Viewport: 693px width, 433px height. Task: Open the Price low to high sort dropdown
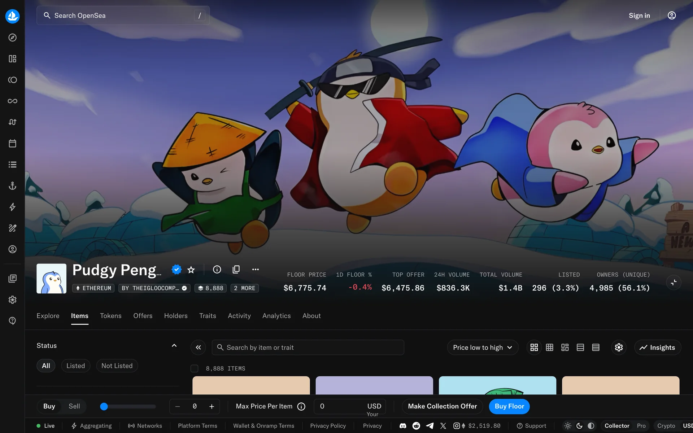tap(483, 347)
